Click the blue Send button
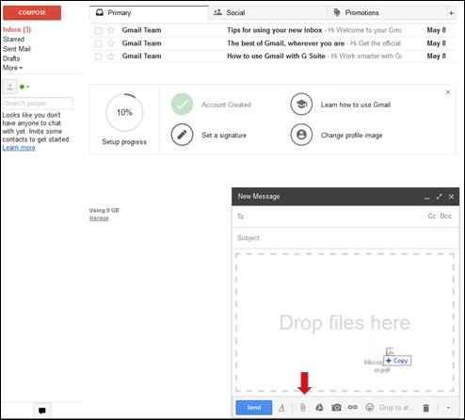The height and width of the screenshot is (420, 465). coord(254,408)
